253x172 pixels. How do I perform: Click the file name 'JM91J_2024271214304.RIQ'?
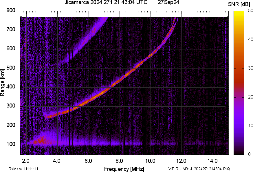pyautogui.click(x=205, y=169)
